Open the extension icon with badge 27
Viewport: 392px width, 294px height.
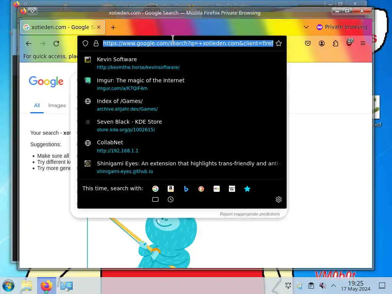[x=349, y=43]
